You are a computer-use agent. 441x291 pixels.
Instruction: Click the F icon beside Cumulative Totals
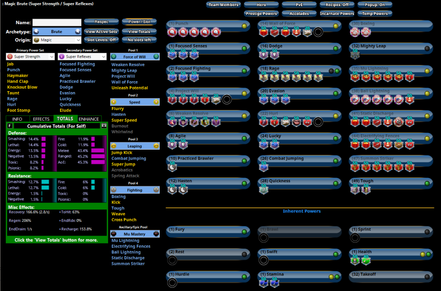tap(10, 126)
